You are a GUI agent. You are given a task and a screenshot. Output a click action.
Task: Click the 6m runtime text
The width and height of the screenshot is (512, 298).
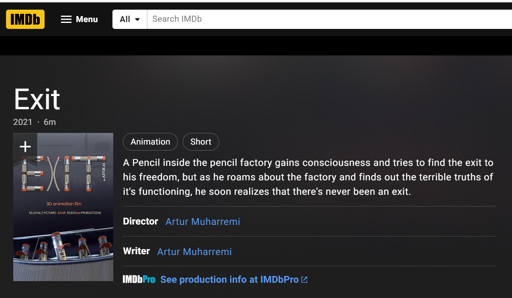point(50,122)
